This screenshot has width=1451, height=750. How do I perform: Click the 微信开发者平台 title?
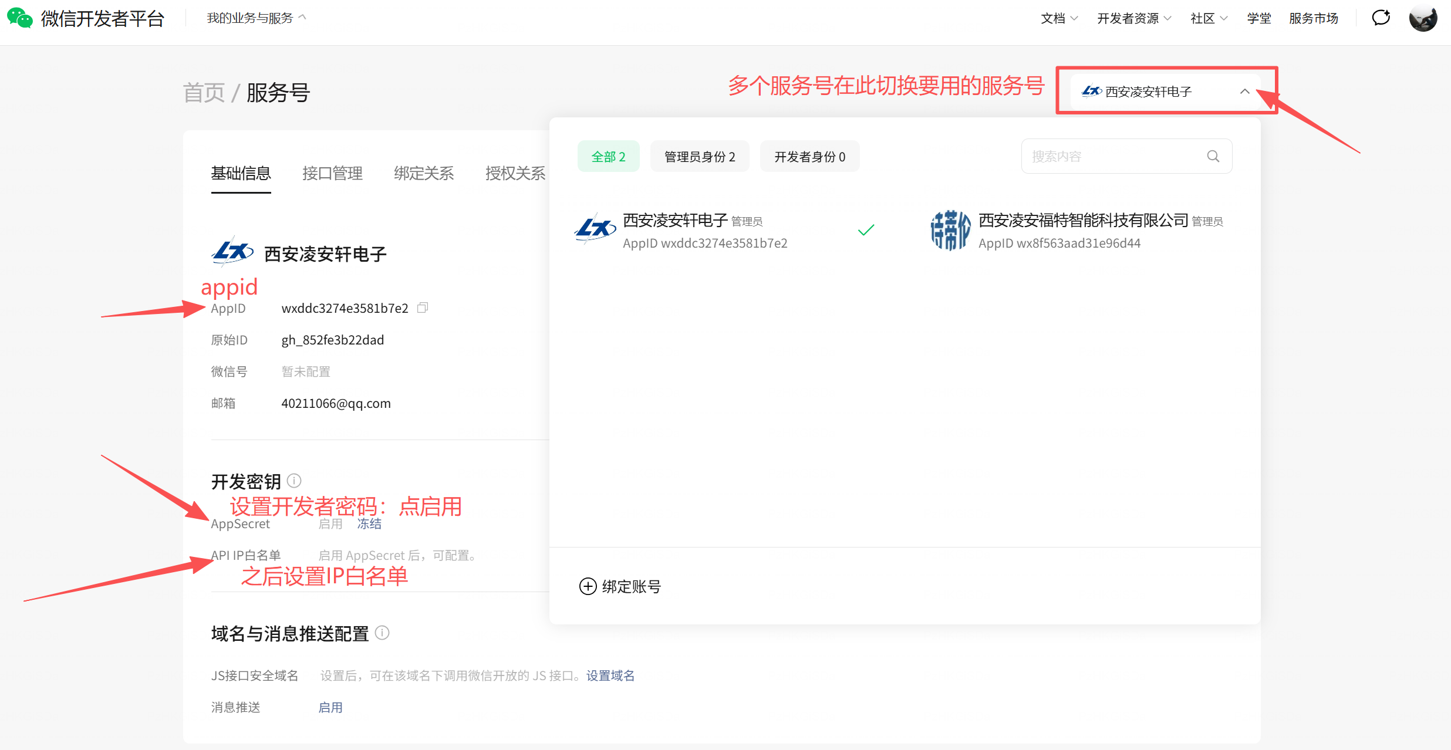tap(103, 18)
